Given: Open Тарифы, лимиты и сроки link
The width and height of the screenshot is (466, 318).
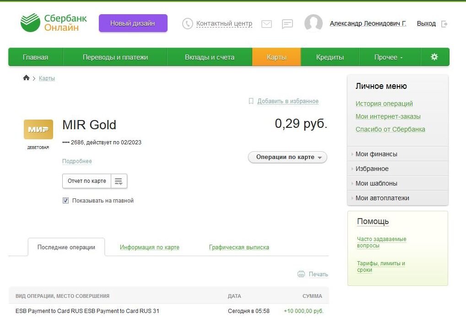Looking at the screenshot, I should coord(381,267).
